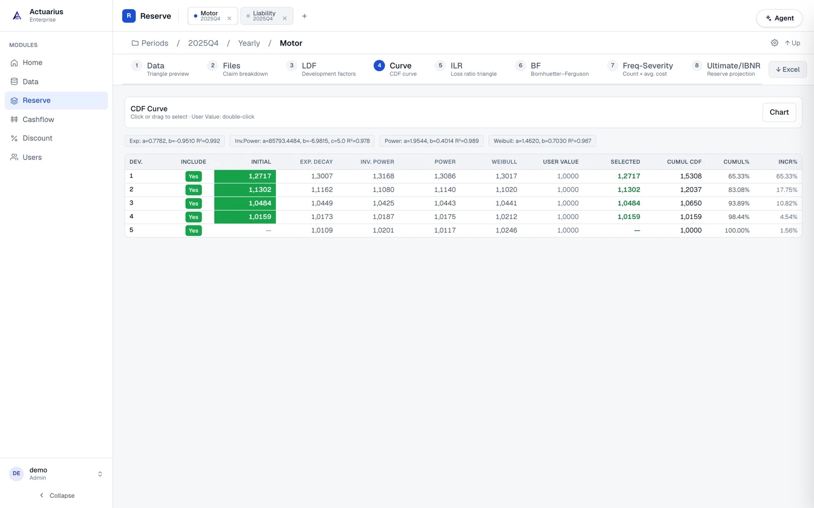Image resolution: width=814 pixels, height=508 pixels.
Task: Select Initial cell 1,0484
Action: (x=245, y=203)
